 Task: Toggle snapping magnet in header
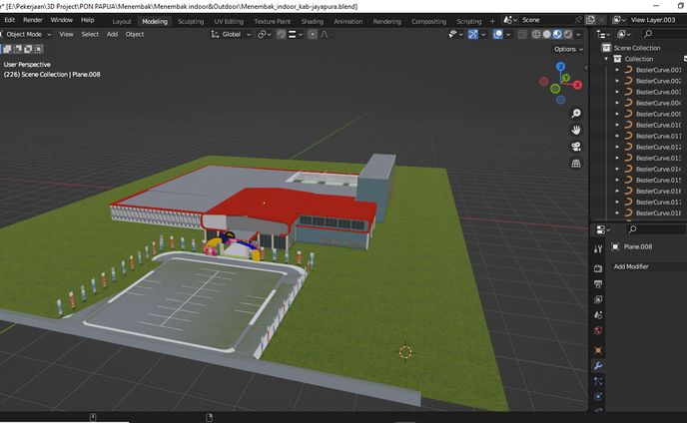tap(282, 34)
